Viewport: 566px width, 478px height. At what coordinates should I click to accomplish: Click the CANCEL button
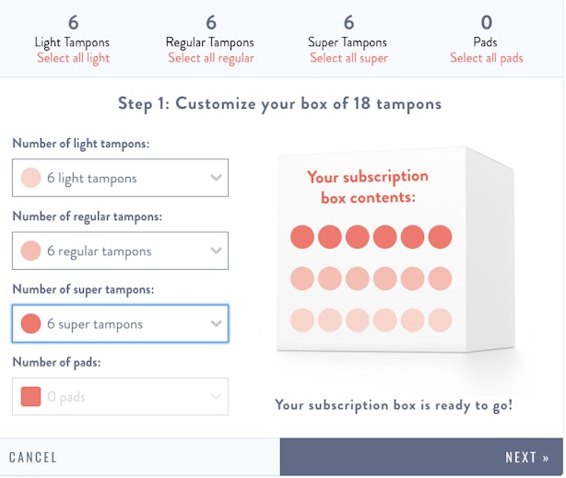click(x=33, y=458)
